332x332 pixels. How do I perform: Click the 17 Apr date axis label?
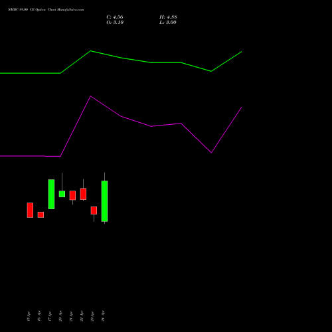coord(50,316)
